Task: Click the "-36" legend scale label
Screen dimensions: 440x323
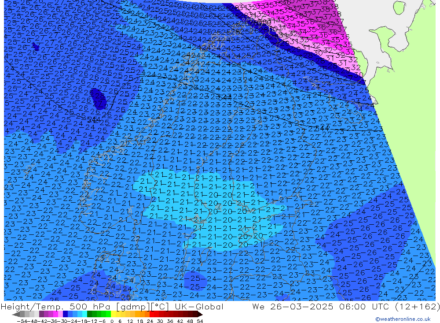Action: (52, 321)
